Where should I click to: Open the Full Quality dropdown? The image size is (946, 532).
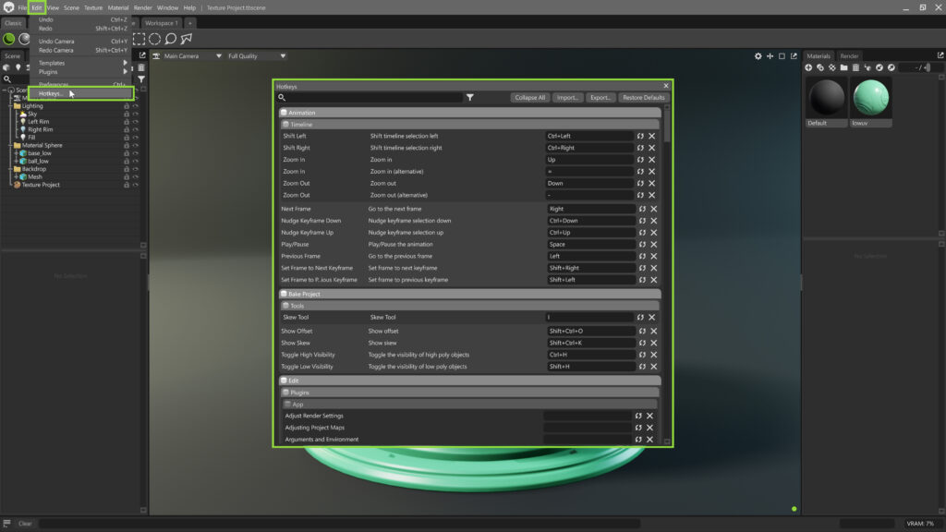[x=243, y=56]
